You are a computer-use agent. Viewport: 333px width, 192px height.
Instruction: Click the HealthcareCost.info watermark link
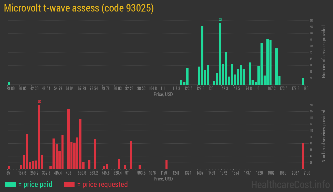click(290, 184)
